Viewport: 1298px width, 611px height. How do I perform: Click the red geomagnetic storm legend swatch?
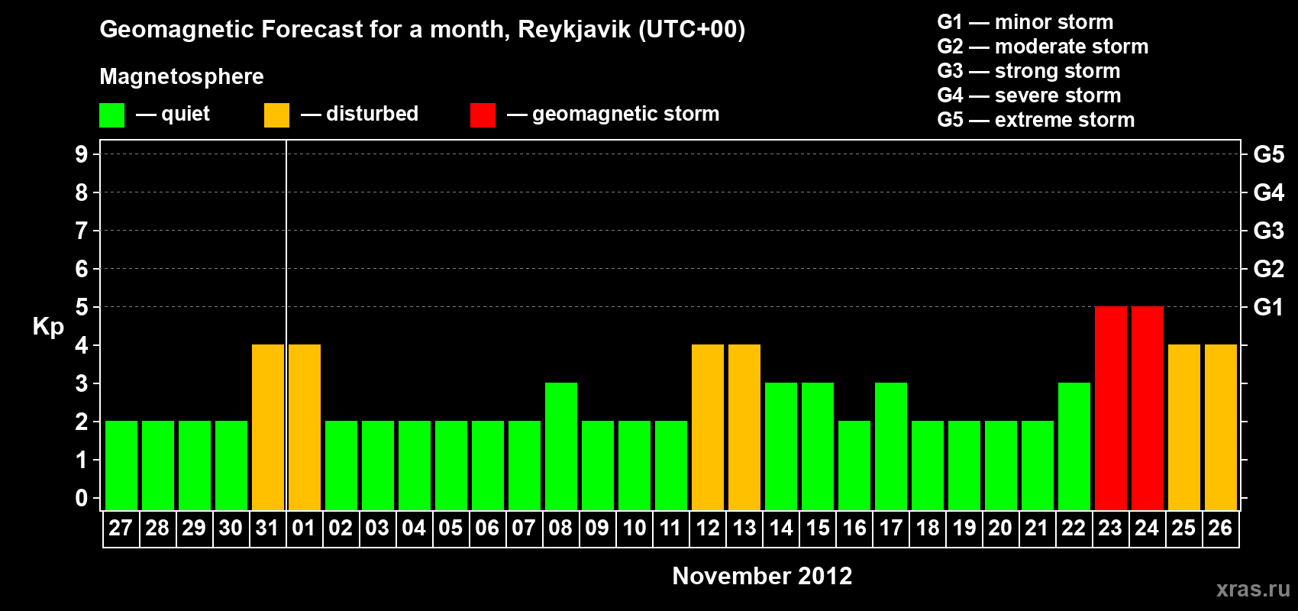coord(483,115)
